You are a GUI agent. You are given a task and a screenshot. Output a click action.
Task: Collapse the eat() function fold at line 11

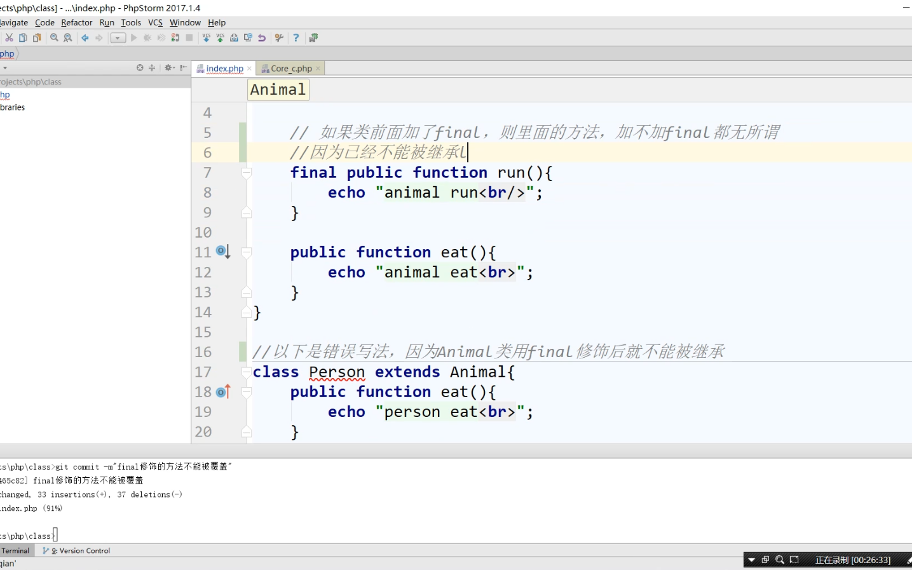(247, 252)
